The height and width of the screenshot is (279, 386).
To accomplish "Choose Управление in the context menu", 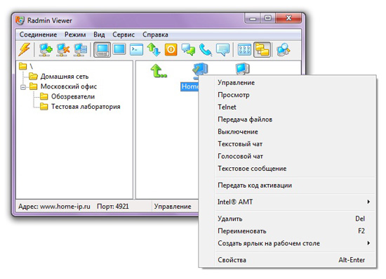I will click(x=288, y=82).
